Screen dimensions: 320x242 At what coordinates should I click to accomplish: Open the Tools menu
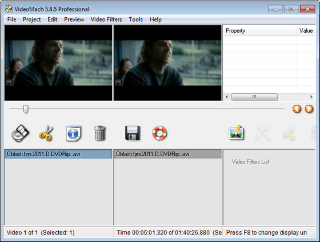coord(135,19)
